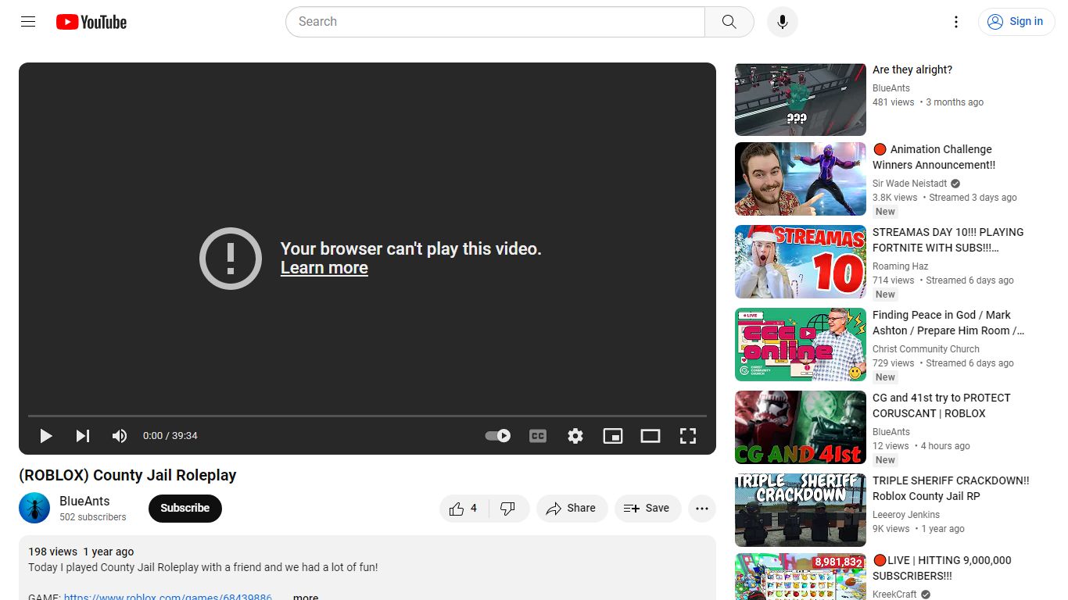Open the Roblox game link in description
Image resolution: width=1068 pixels, height=600 pixels.
[168, 597]
